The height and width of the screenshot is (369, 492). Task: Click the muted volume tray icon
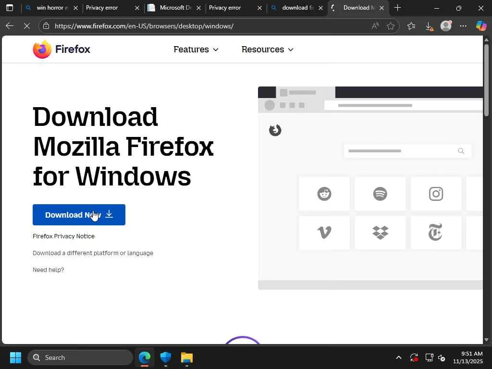tap(442, 357)
